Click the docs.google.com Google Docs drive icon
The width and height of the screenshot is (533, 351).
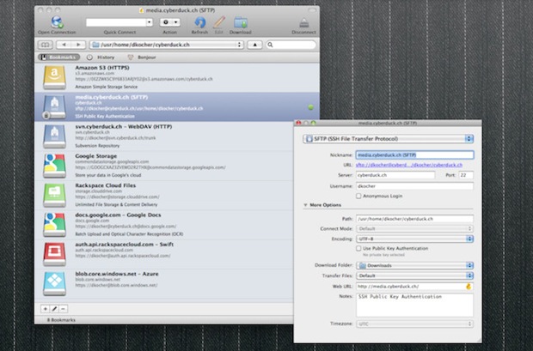tap(54, 224)
